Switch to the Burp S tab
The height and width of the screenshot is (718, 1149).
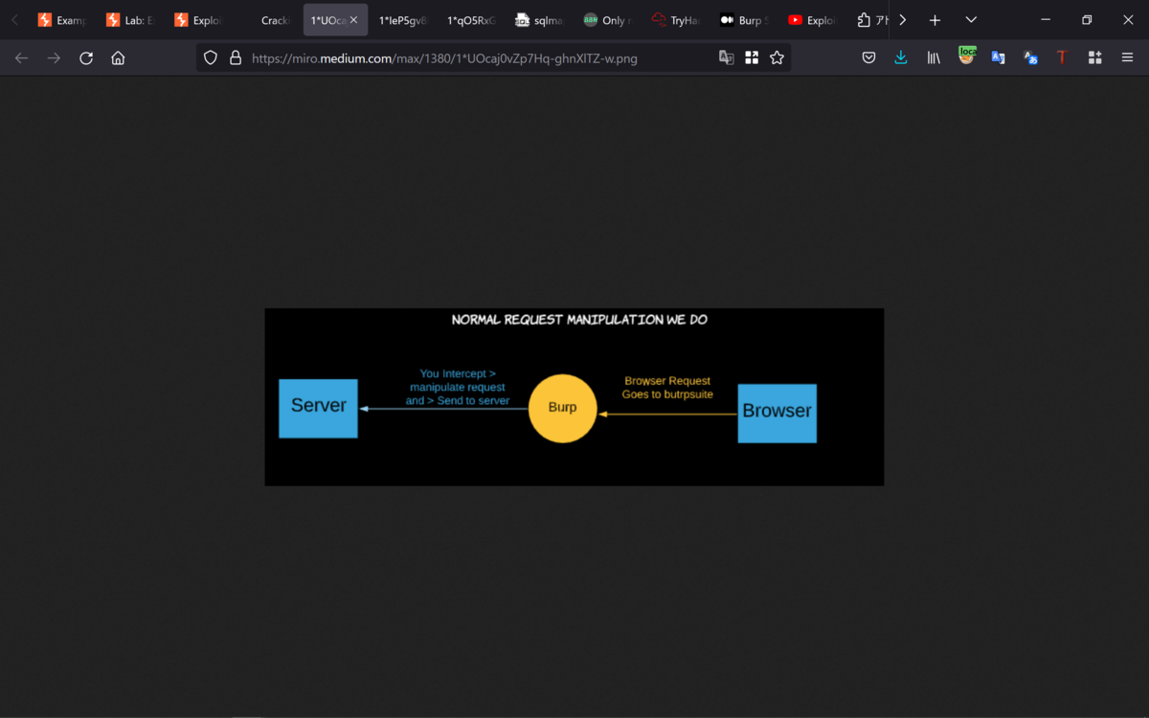pyautogui.click(x=744, y=20)
